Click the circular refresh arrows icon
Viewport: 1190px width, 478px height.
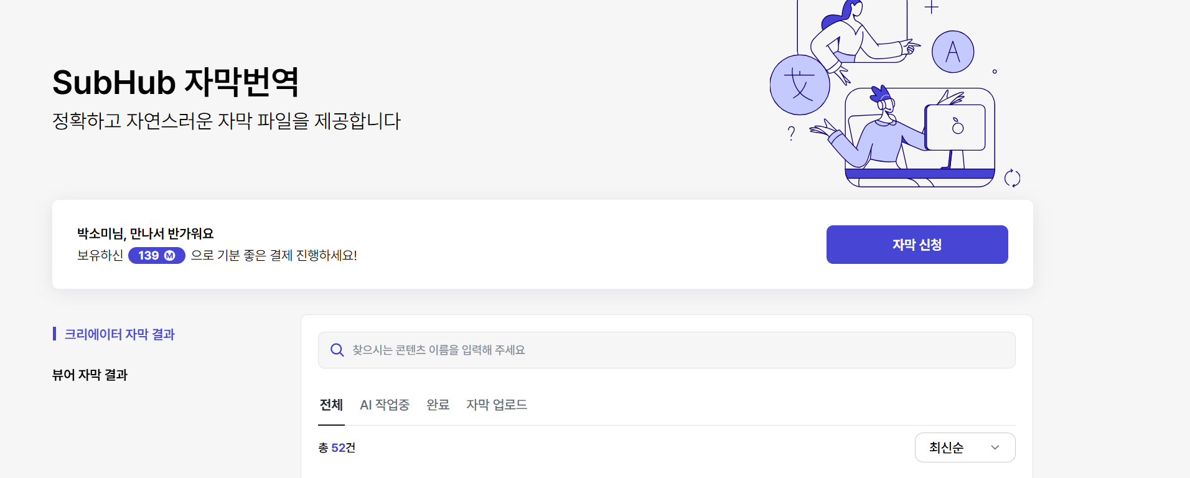click(1013, 178)
